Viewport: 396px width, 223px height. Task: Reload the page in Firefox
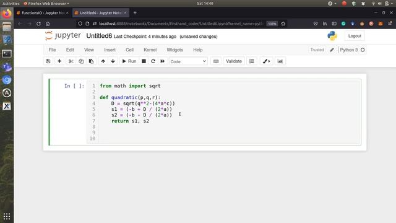(x=38, y=24)
